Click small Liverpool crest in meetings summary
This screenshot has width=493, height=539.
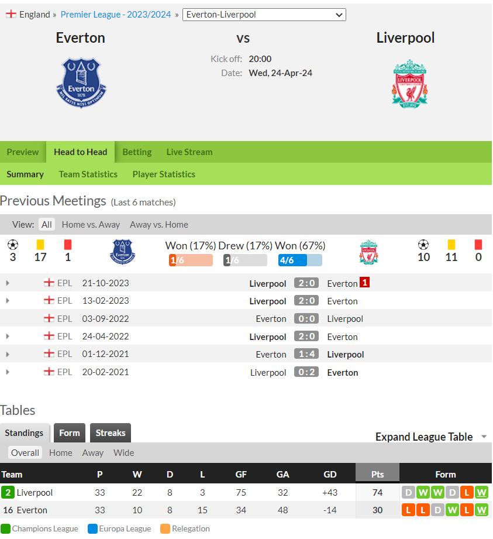(368, 252)
